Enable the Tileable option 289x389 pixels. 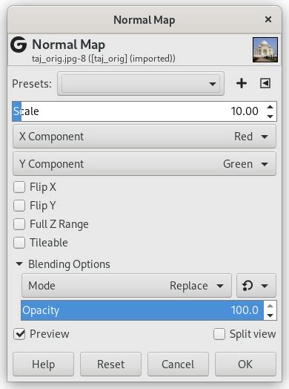pos(19,243)
